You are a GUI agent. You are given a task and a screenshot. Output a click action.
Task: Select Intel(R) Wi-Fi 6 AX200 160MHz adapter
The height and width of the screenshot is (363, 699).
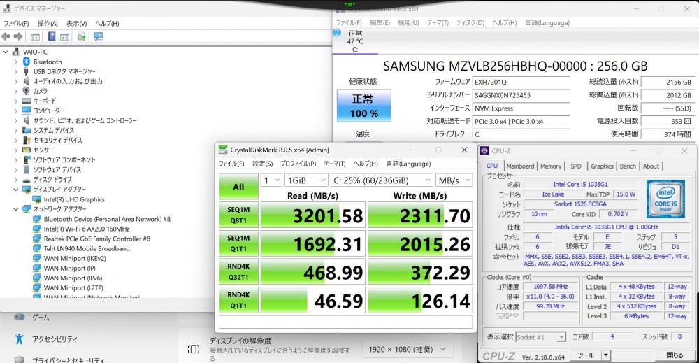point(87,229)
